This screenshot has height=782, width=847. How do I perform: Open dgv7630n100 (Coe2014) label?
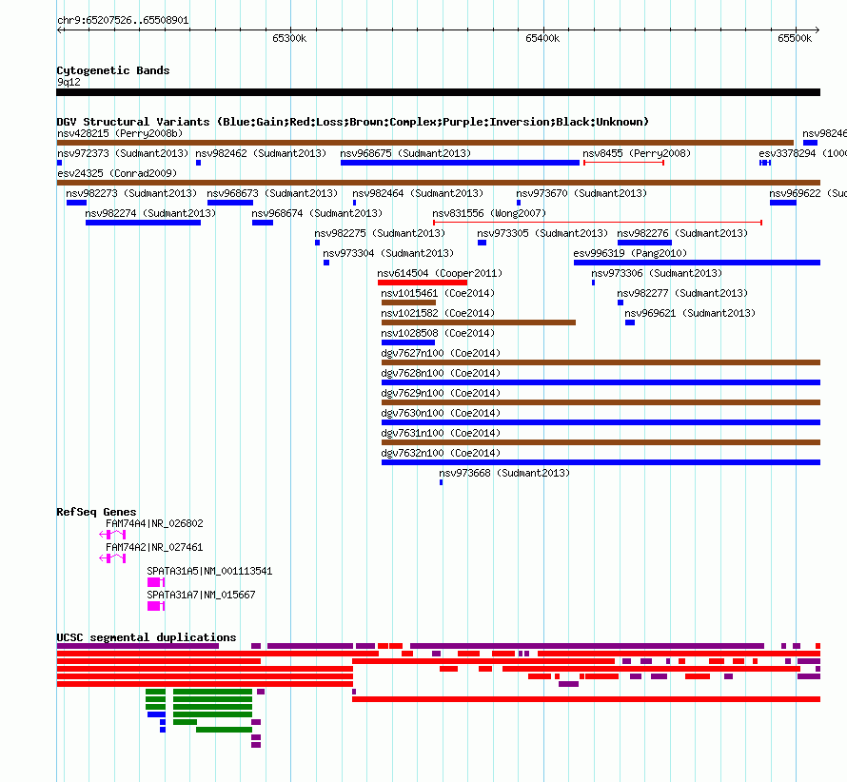tap(441, 413)
